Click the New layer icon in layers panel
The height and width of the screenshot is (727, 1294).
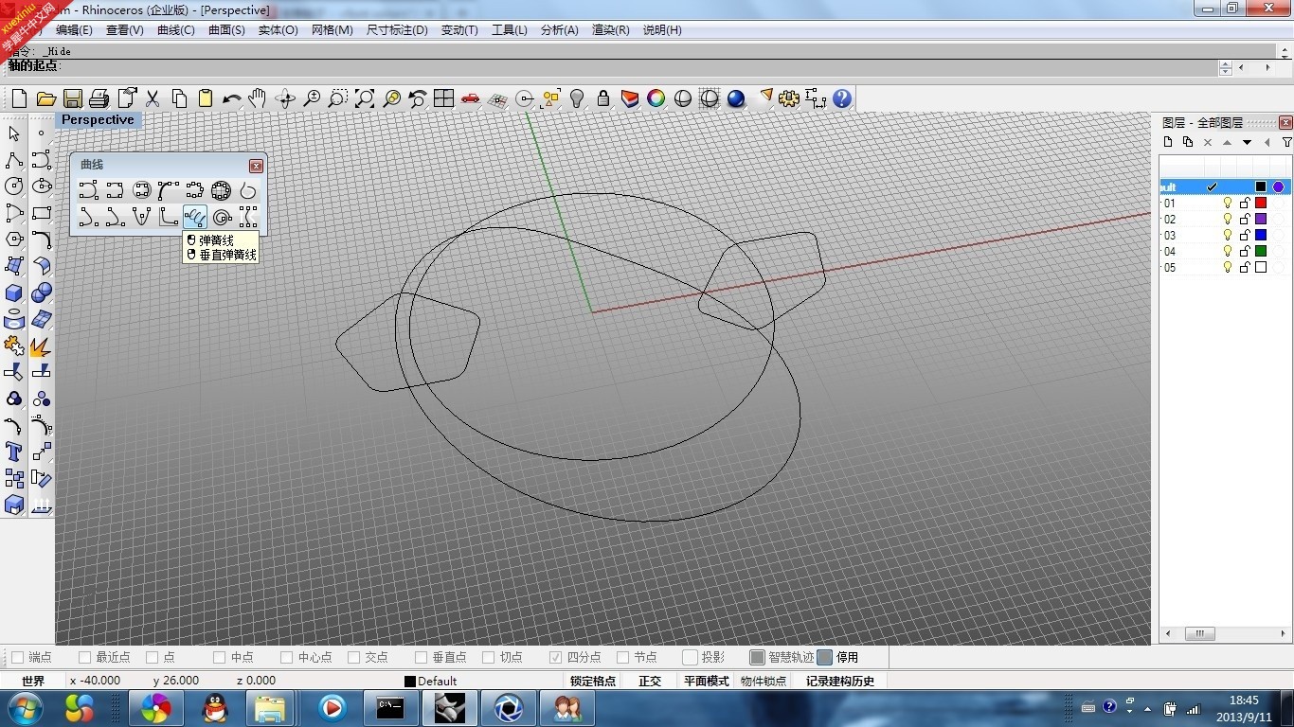click(1168, 142)
